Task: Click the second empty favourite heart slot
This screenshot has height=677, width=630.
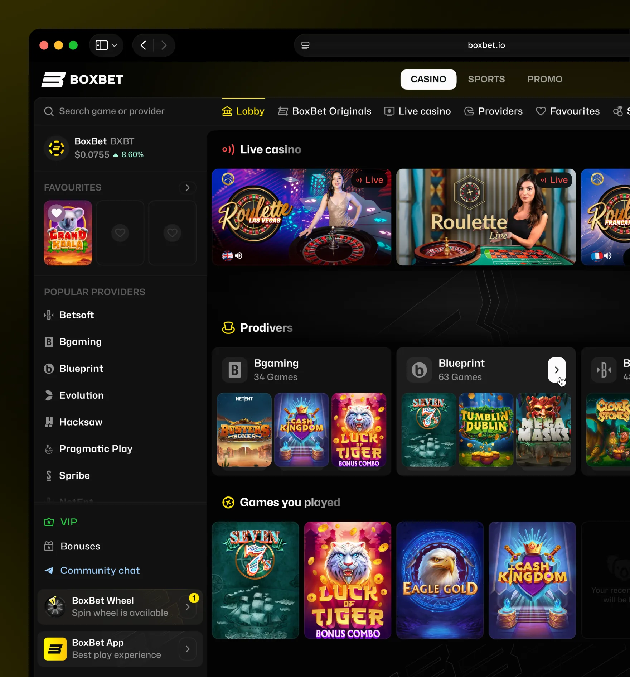Action: pyautogui.click(x=120, y=233)
